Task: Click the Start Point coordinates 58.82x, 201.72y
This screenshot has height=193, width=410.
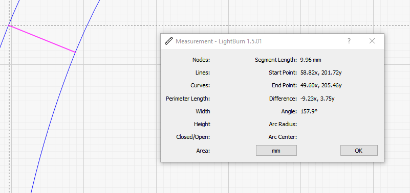Action: click(321, 73)
